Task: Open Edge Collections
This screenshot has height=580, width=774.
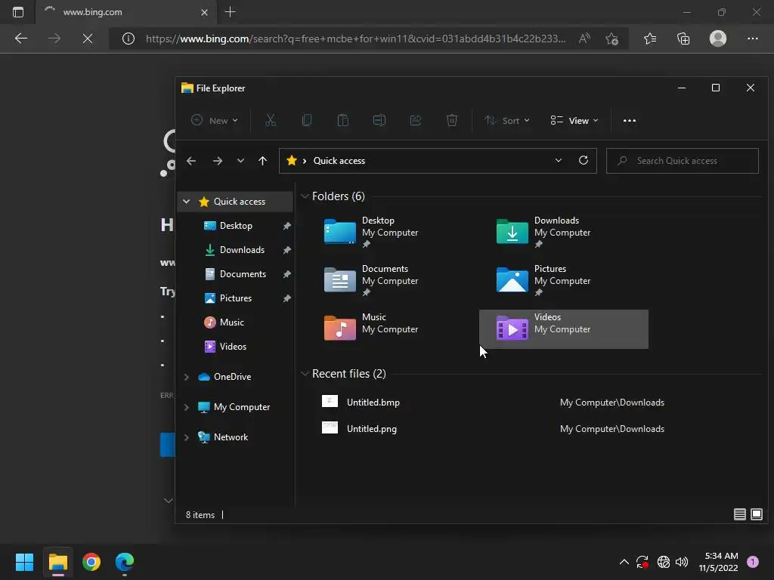Action: (x=683, y=39)
